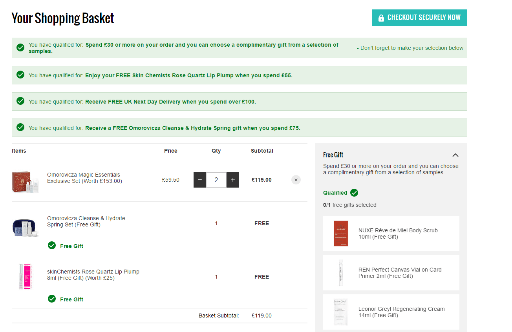
Task: Click the £119.00 Basket Subtotal amount
Action: coord(261,316)
